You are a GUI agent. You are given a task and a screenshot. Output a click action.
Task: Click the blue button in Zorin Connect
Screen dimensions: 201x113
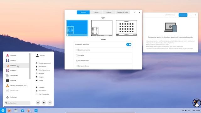click(x=183, y=15)
